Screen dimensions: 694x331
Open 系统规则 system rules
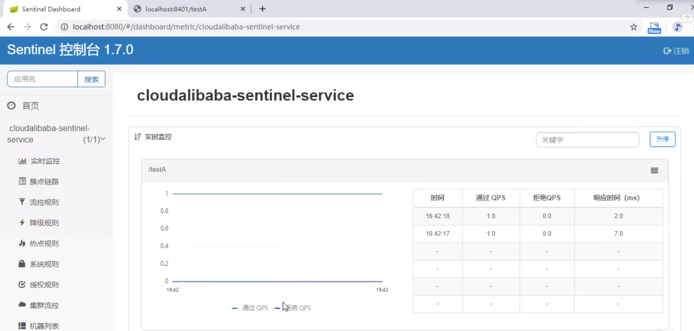coord(44,265)
